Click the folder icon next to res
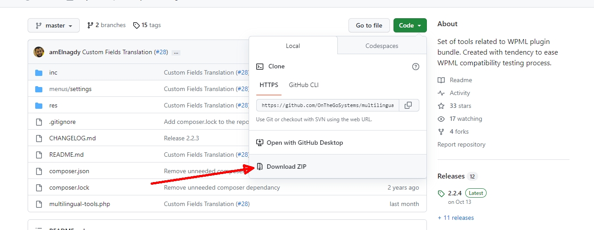Screen dimensions: 594x230 pyautogui.click(x=39, y=105)
